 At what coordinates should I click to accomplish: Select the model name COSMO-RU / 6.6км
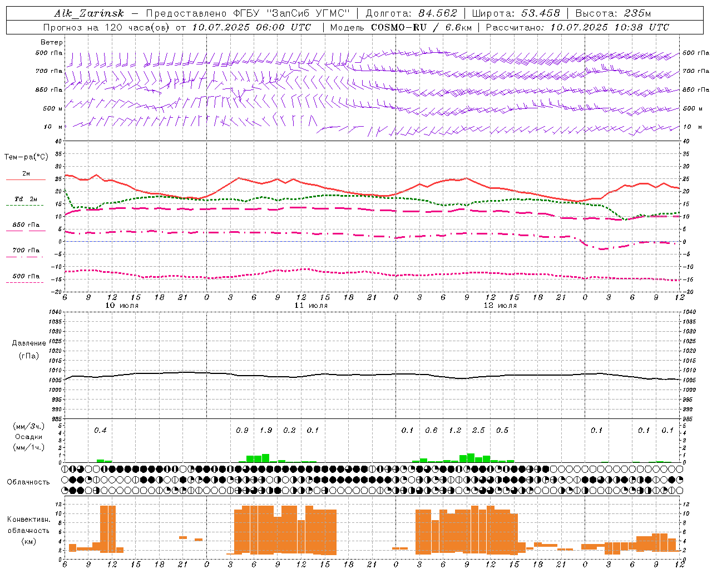(422, 27)
